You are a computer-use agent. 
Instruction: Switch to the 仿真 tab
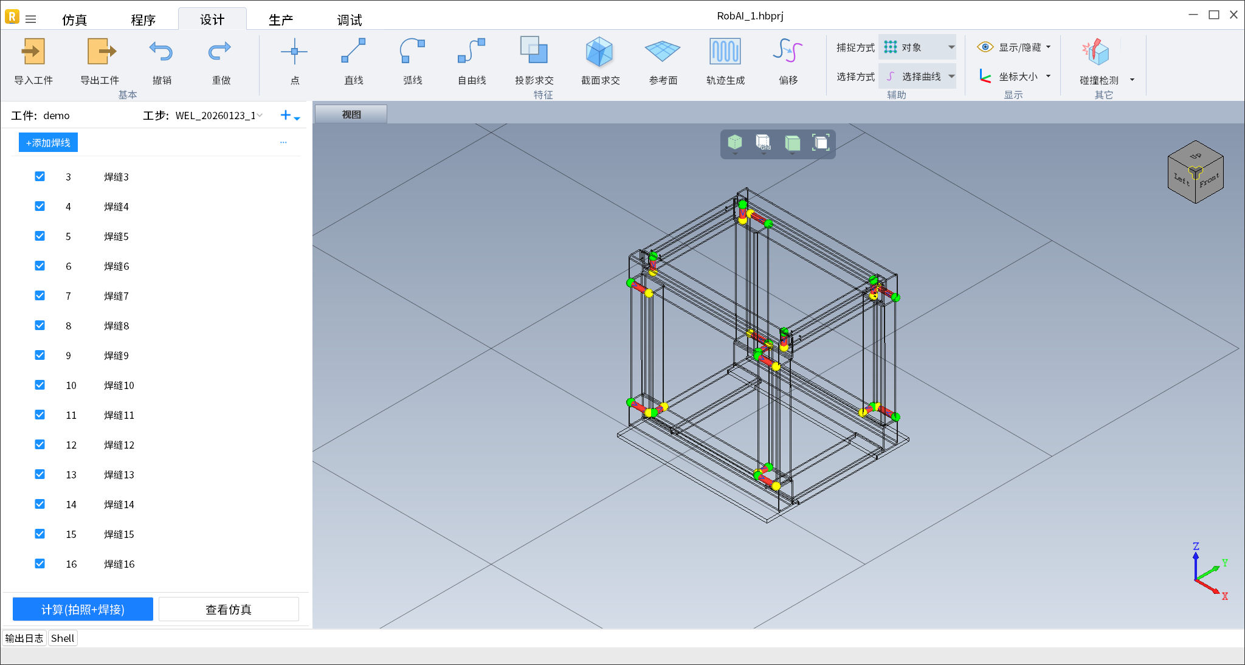tap(74, 20)
